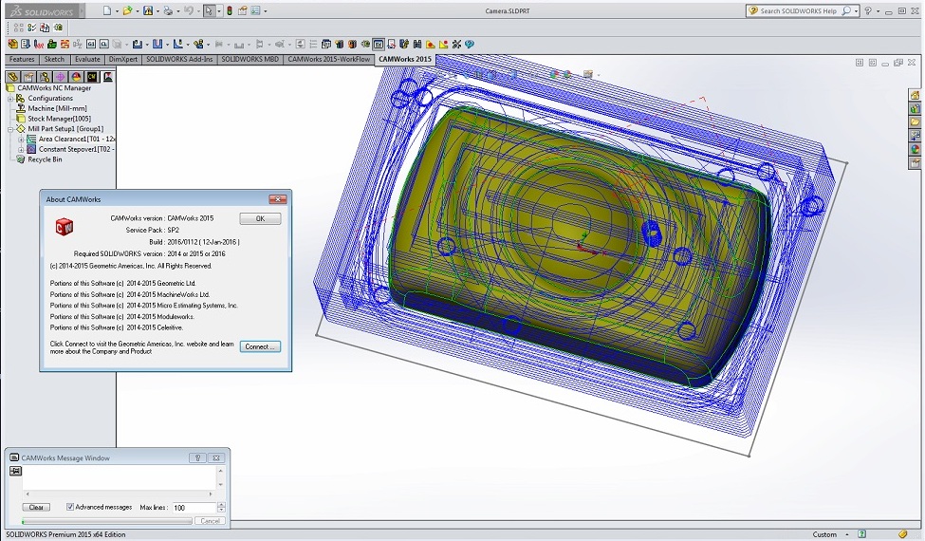
Task: Click the crossed-tools options icon in CAMWorks toolbar
Action: [x=456, y=44]
